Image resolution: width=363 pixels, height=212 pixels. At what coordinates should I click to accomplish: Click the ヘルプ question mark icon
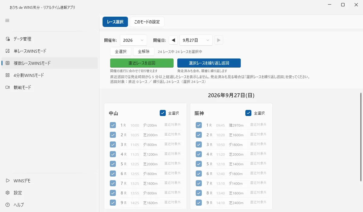[8, 205]
